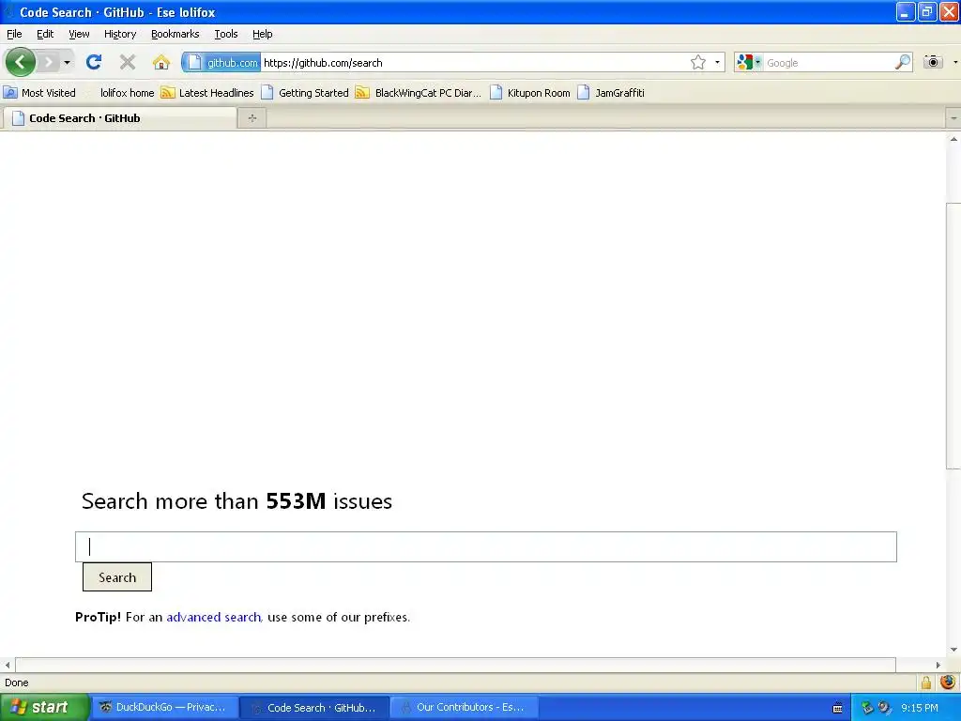This screenshot has height=721, width=961.
Task: Select the Code Search · GitHub tab
Action: [x=119, y=117]
